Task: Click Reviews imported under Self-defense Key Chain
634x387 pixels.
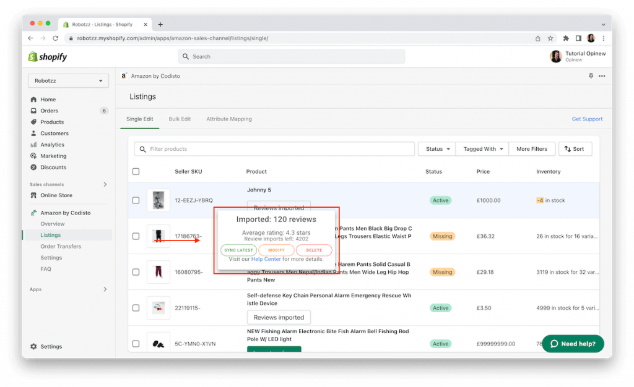Action: (x=279, y=318)
